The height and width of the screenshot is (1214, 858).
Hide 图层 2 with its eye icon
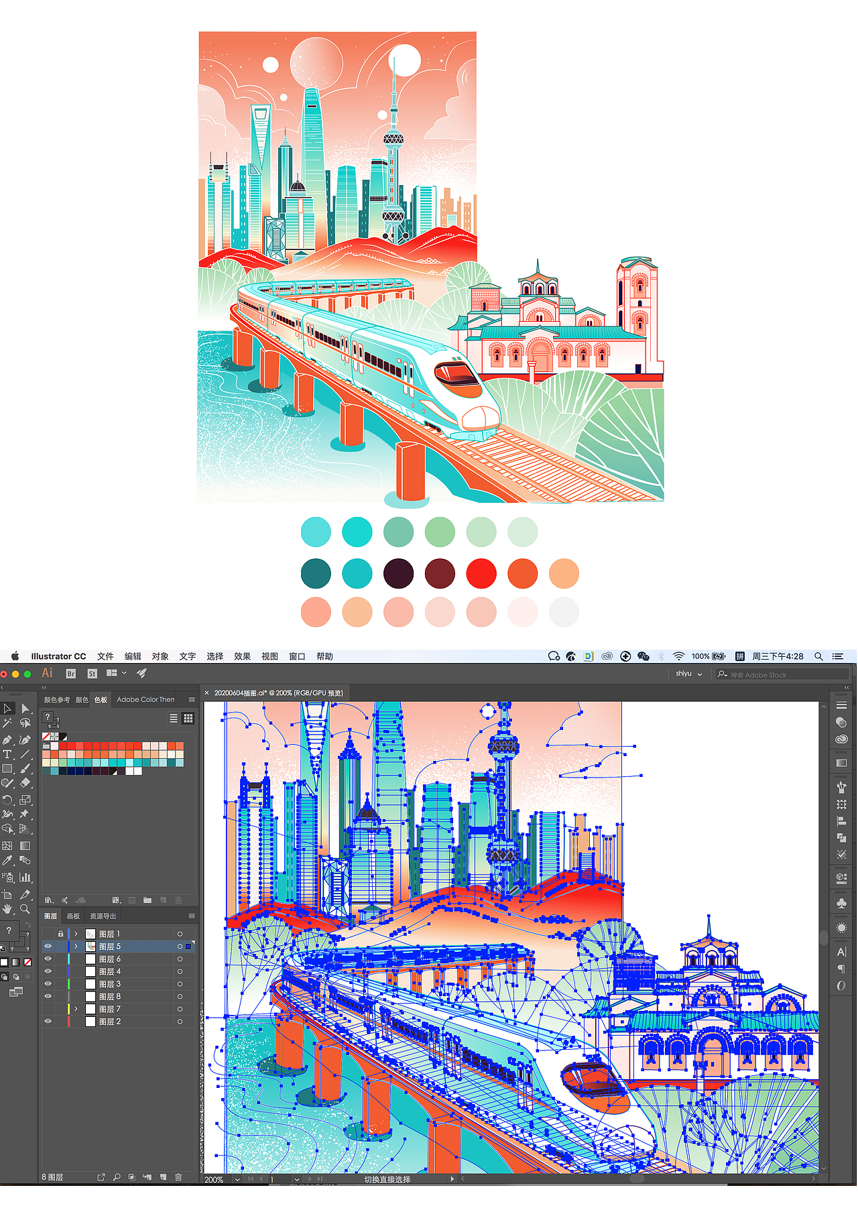tap(48, 1022)
